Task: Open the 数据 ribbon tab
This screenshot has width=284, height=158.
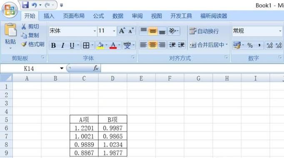Action: point(118,16)
